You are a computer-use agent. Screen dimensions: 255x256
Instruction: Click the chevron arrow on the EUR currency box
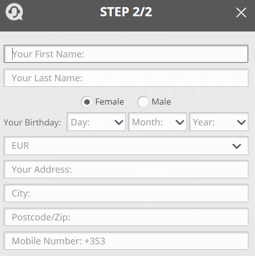pyautogui.click(x=237, y=146)
